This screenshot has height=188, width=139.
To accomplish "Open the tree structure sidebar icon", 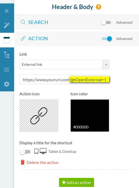I will [7, 55].
